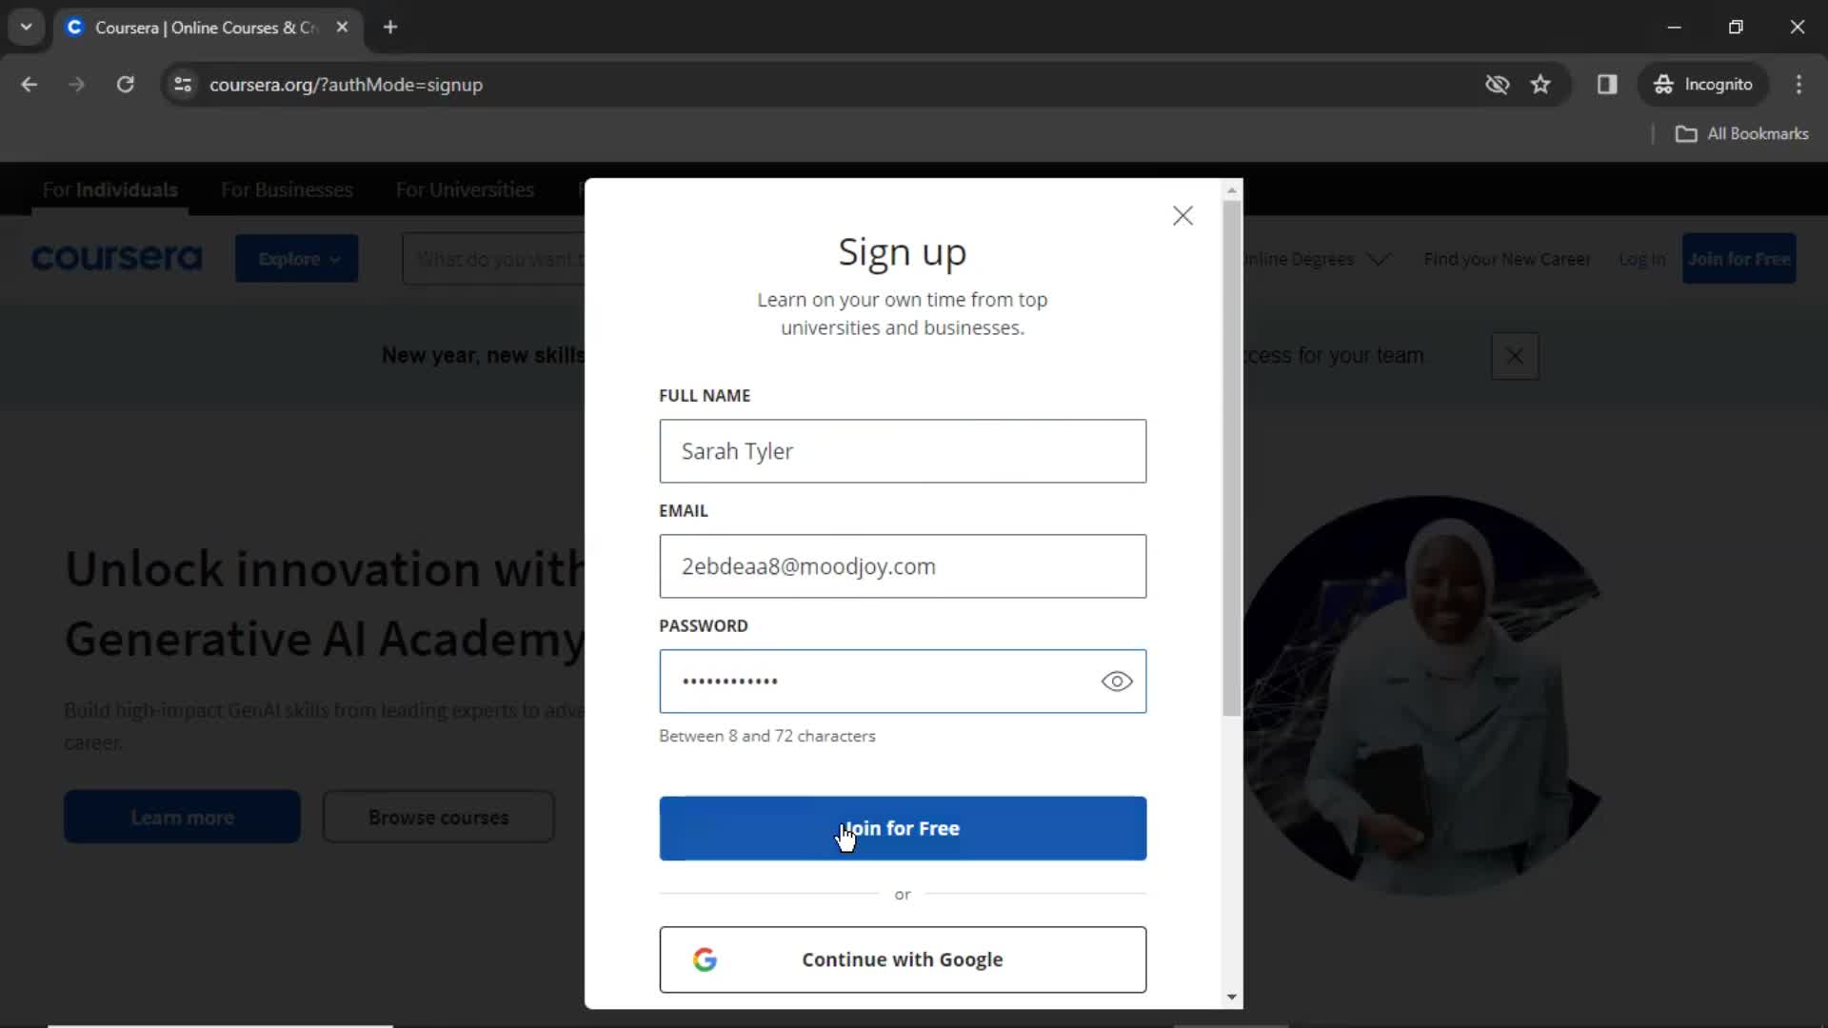Expand the Explore navigation dropdown

(x=296, y=257)
